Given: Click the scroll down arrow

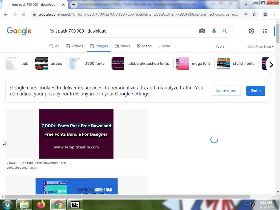Looking at the screenshot, I should tap(278, 192).
